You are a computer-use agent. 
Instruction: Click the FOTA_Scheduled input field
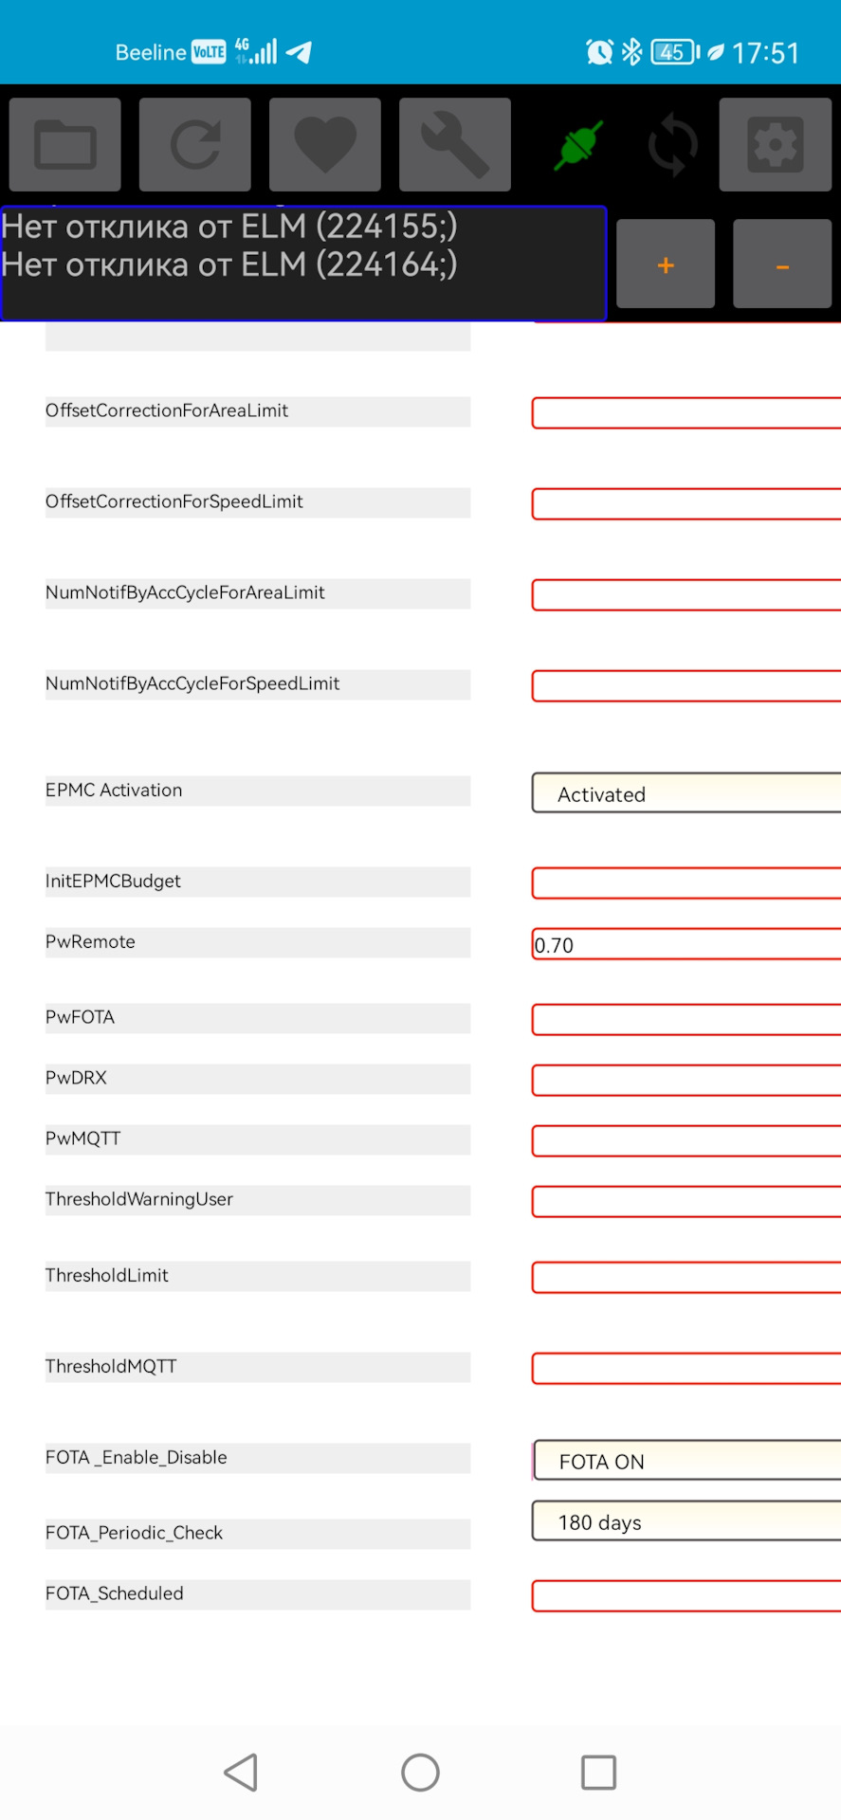(x=686, y=1596)
